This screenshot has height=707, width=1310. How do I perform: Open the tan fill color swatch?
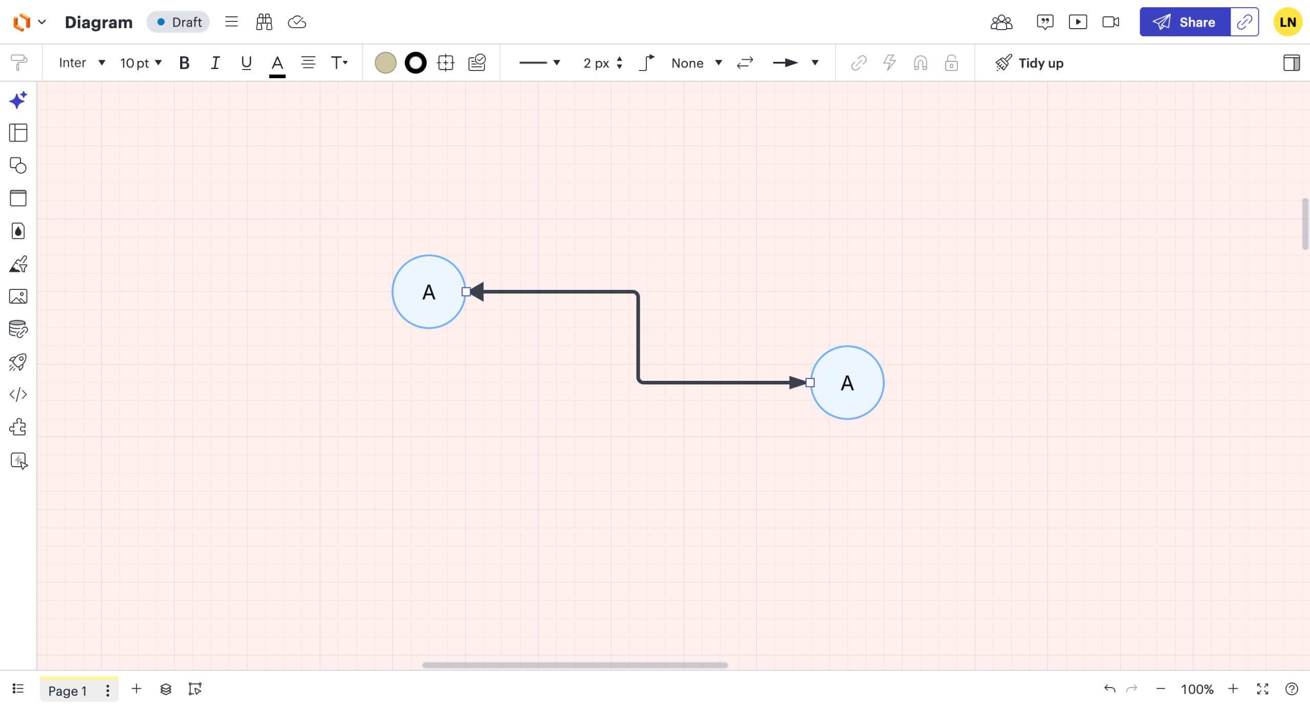click(385, 63)
